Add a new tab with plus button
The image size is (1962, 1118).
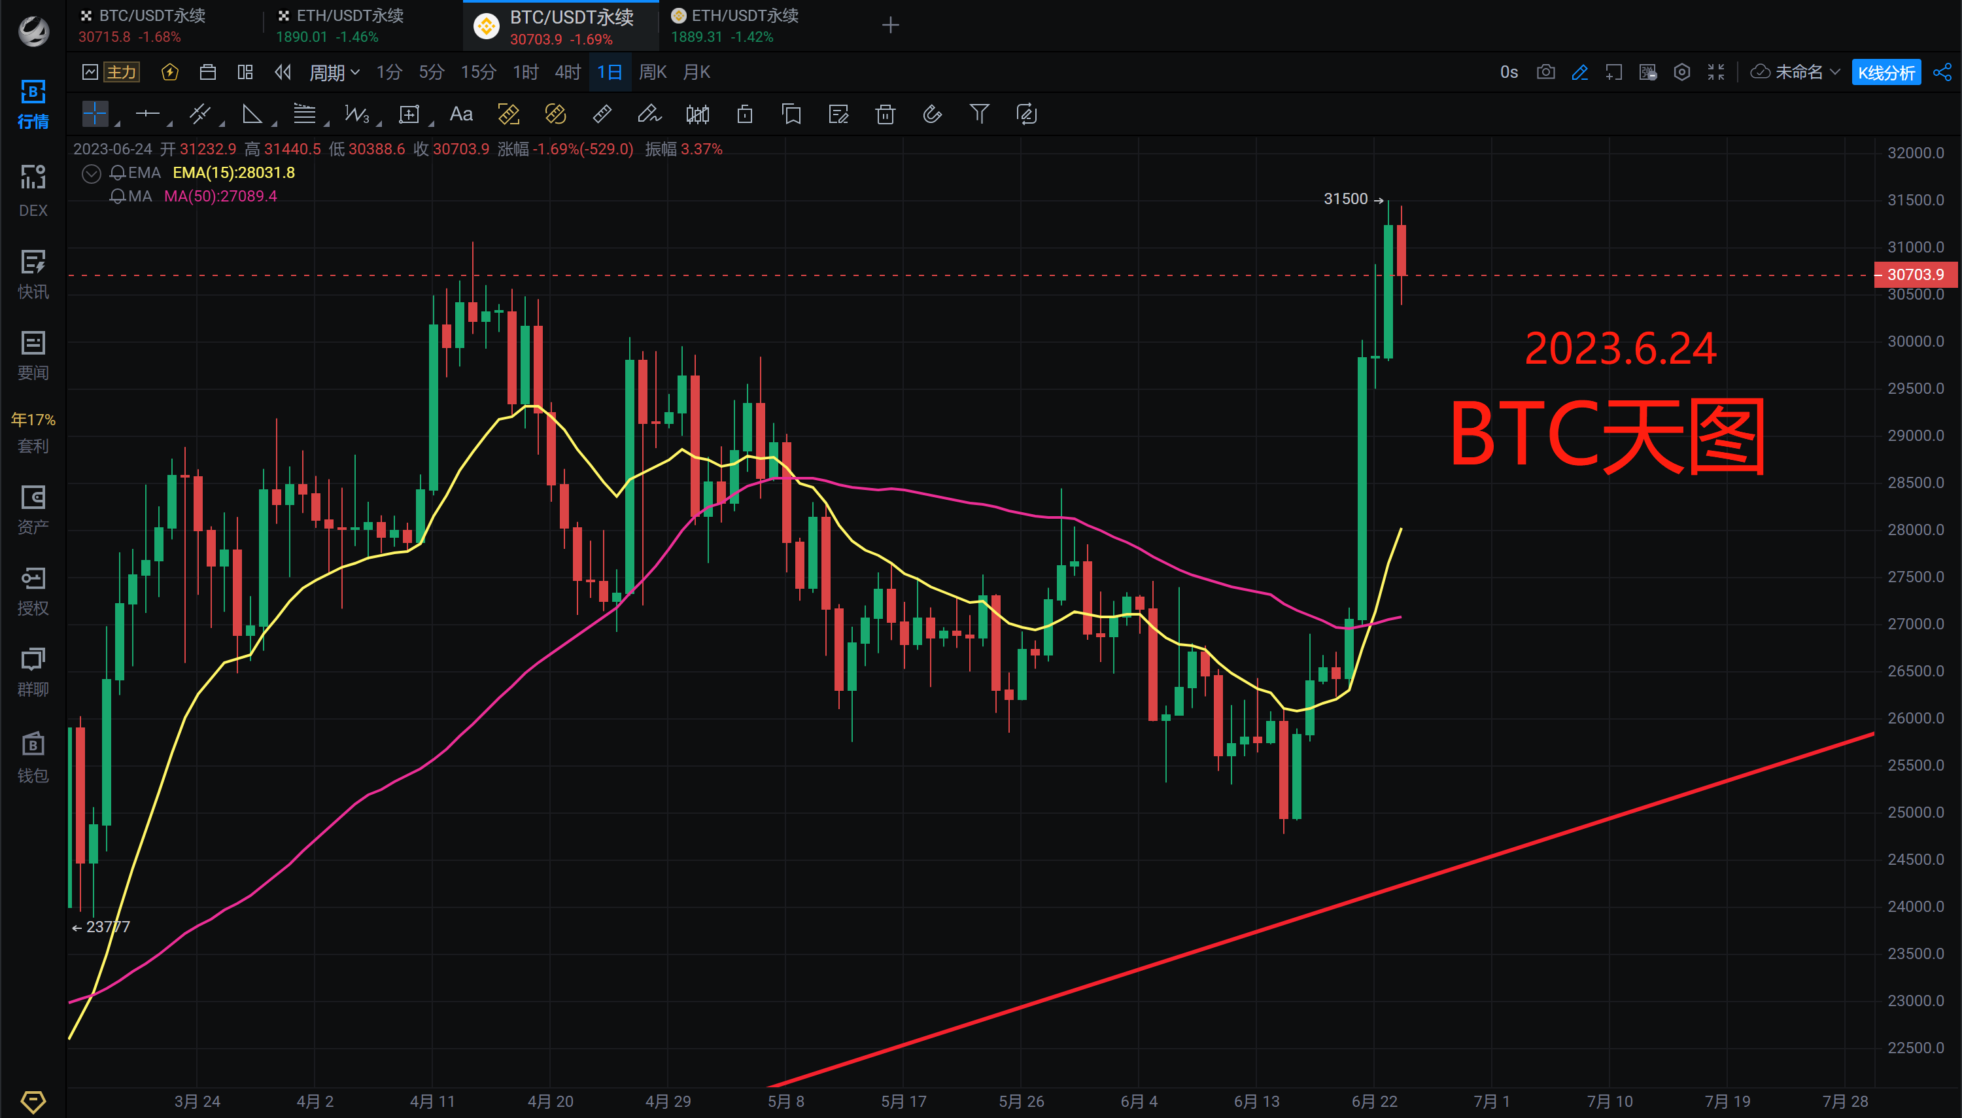(x=891, y=26)
